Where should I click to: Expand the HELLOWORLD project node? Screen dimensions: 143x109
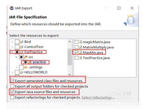[12, 72]
